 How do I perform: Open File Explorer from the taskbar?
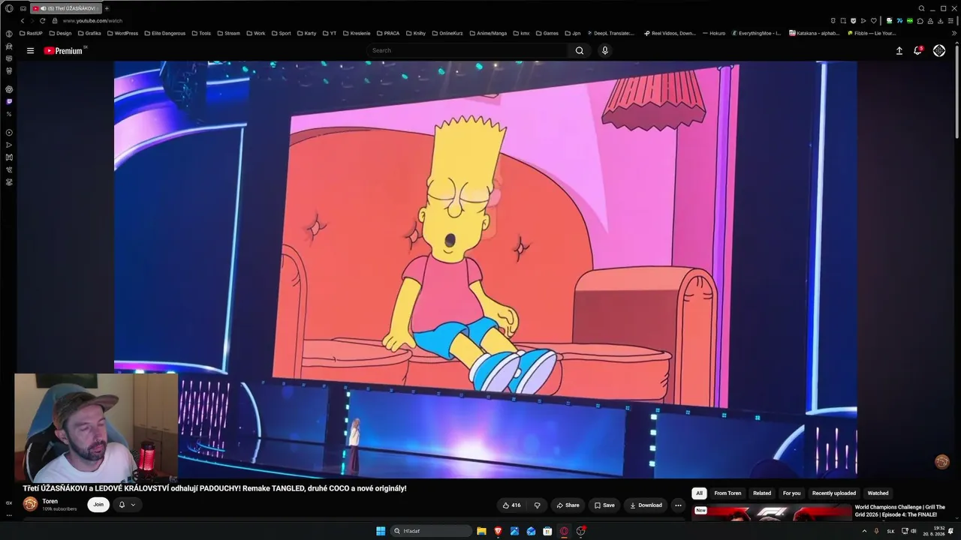[481, 531]
